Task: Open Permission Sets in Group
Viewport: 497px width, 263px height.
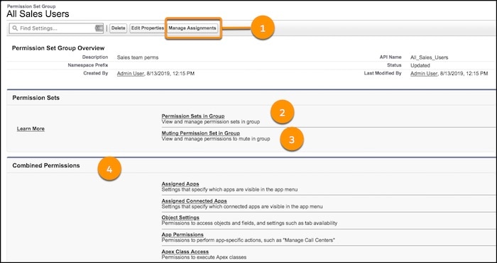Action: [193, 116]
